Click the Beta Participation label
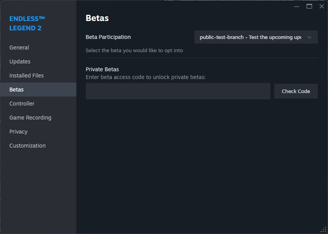 [108, 37]
